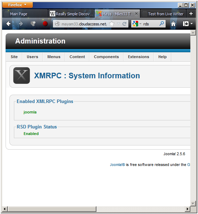Show the URL history dropdown arrow
The height and width of the screenshot is (214, 198).
(118, 24)
